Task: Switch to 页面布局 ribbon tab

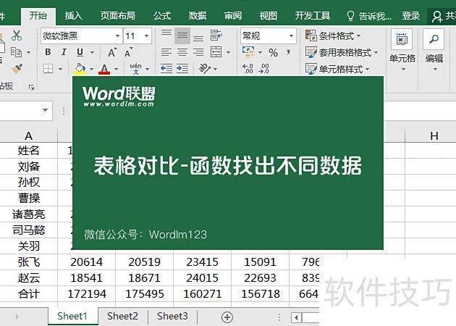Action: [117, 16]
